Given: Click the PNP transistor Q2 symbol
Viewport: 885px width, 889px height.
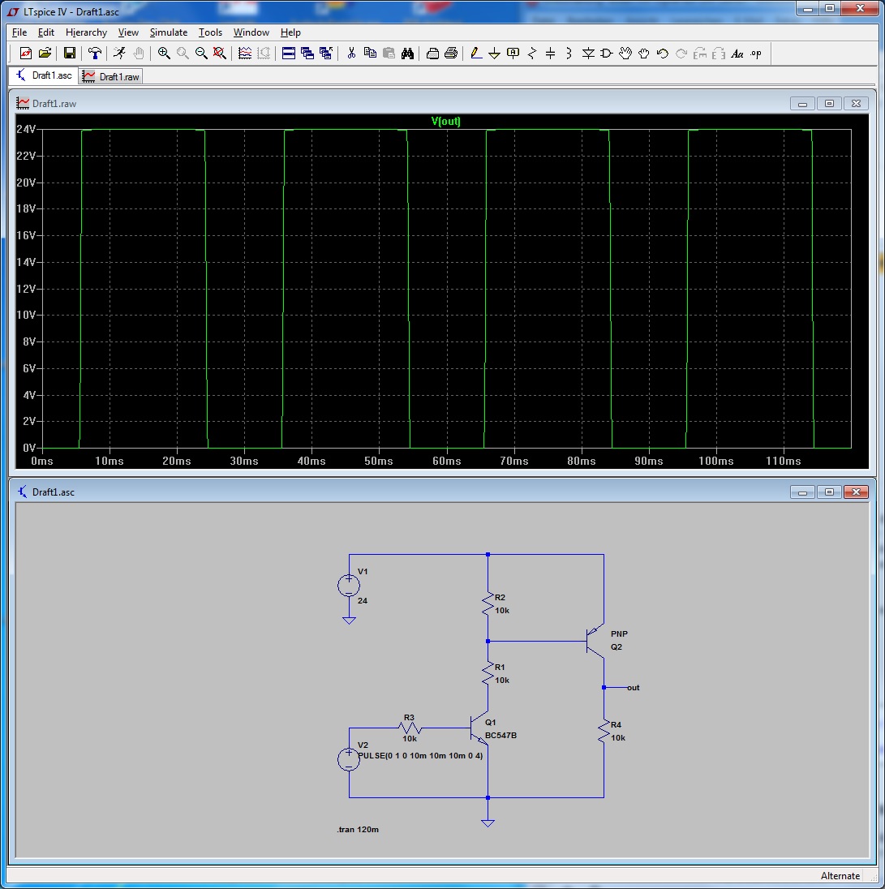Looking at the screenshot, I should (595, 642).
